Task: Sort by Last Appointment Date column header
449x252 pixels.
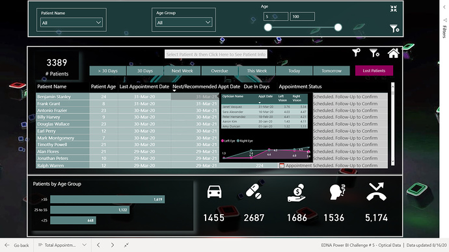Action: point(144,86)
